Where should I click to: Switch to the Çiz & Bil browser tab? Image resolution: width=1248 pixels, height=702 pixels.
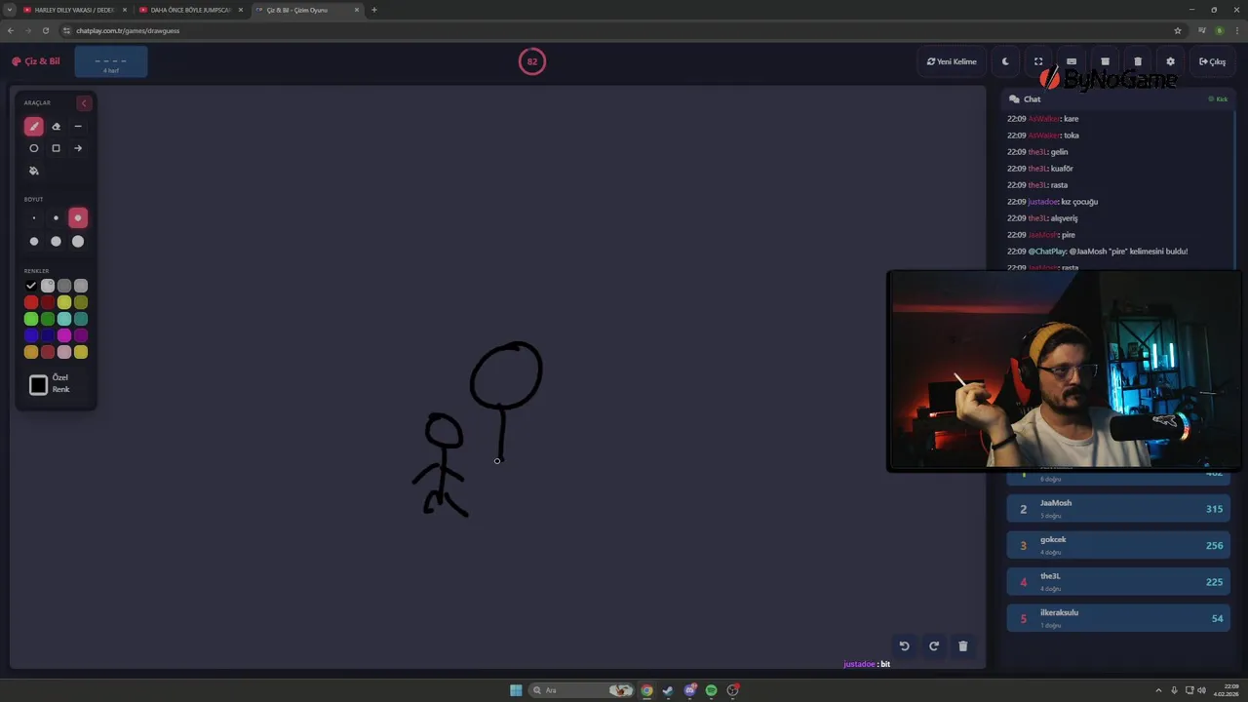click(x=306, y=10)
